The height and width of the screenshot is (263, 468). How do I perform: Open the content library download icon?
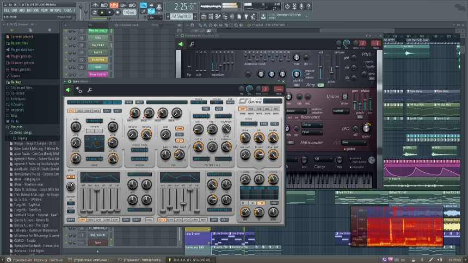pyautogui.click(x=263, y=16)
